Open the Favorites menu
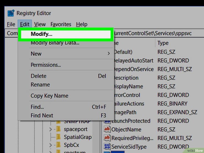The height and width of the screenshot is (153, 204). (x=61, y=24)
